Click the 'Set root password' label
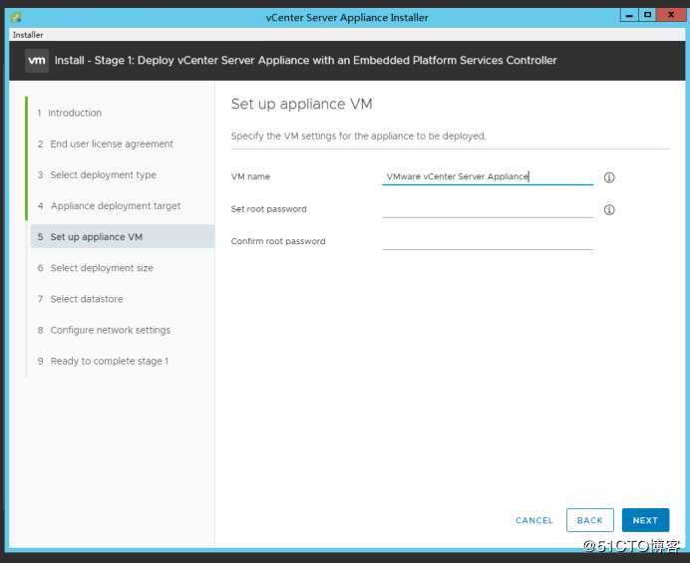 (268, 209)
